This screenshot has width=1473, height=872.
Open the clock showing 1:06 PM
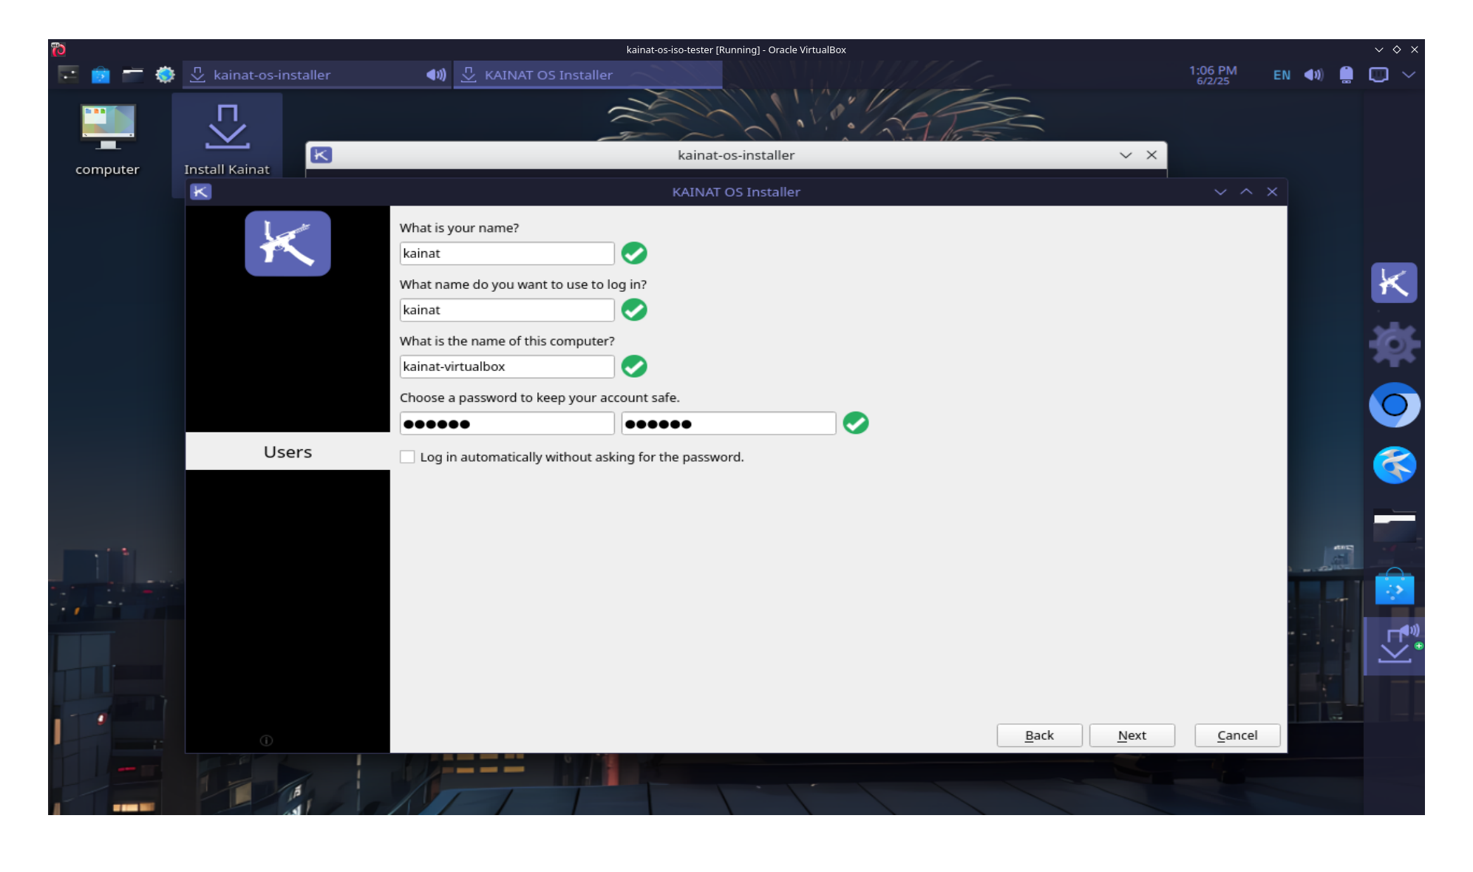1213,75
